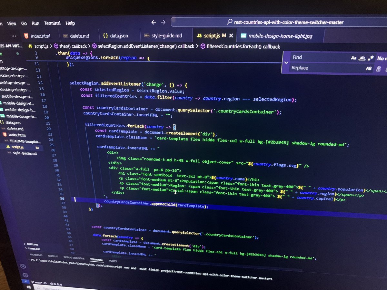Go back with the left arrow
This screenshot has width=387, height=290.
point(154,22)
